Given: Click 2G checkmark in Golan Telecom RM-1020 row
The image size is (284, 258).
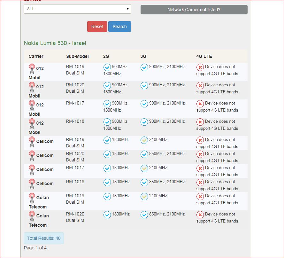Looking at the screenshot, I should [107, 215].
